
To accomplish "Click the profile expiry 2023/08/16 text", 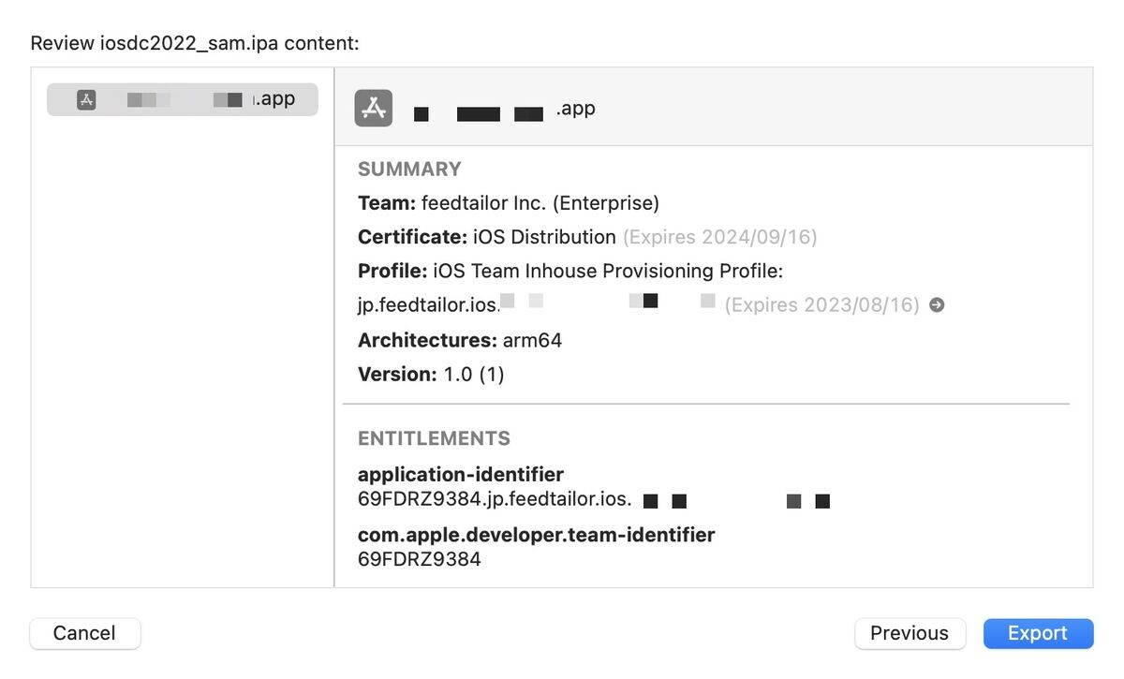I will pyautogui.click(x=822, y=305).
